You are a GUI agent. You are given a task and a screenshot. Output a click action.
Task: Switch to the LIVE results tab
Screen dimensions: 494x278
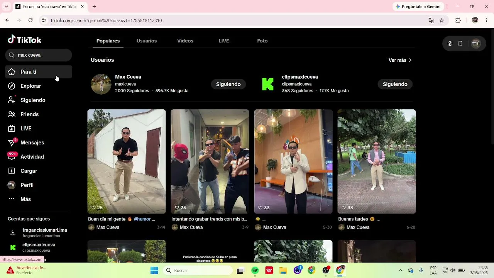224,41
